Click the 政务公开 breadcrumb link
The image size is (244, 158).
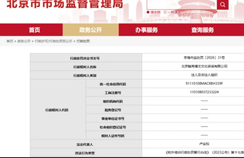pos(24,41)
